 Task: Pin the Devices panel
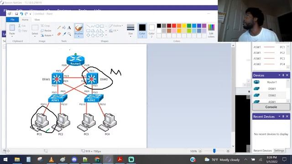click(283, 75)
